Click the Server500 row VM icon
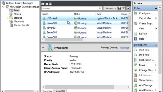 44,23
